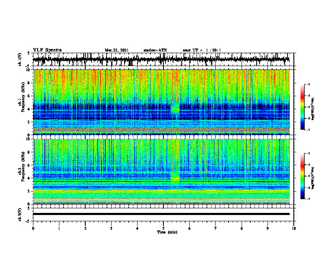Viewport: 331px width, 256px height.
Task: Click the 4 kHz burst in ch.1 spectrogram
Action: (x=175, y=110)
